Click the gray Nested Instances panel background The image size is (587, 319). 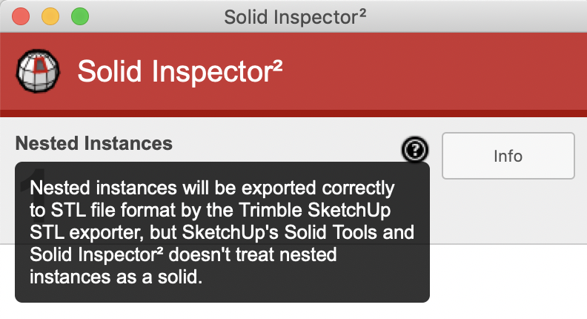click(x=504, y=215)
